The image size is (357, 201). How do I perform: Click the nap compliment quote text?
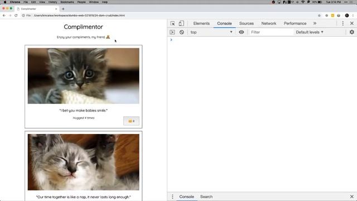click(83, 197)
